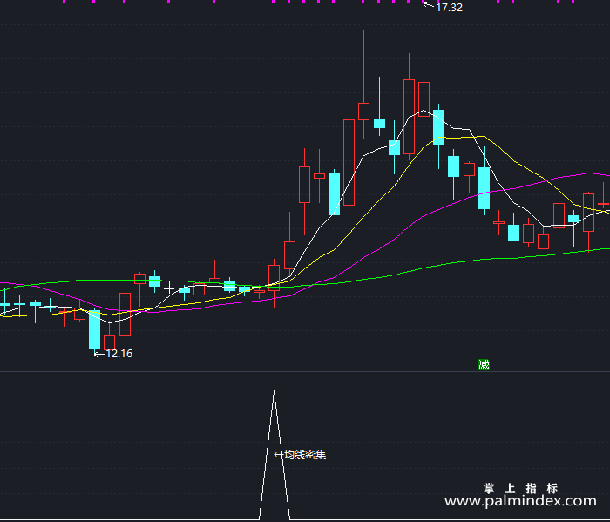Click the white spike peak in indicator panel
610x522 pixels.
[x=274, y=393]
